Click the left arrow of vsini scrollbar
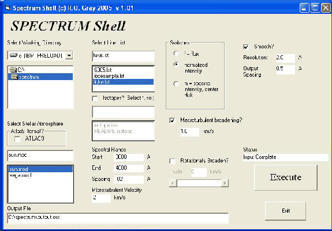The height and width of the screenshot is (231, 332). (173, 183)
